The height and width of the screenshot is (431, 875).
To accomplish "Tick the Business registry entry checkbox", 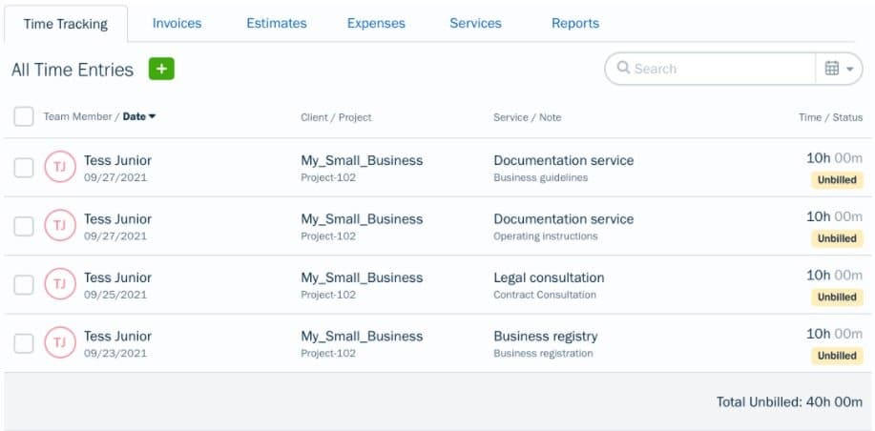I will click(x=24, y=343).
